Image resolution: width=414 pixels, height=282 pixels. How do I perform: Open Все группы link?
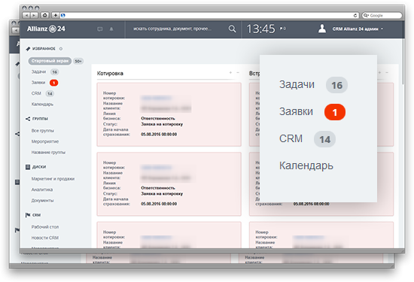pos(43,131)
